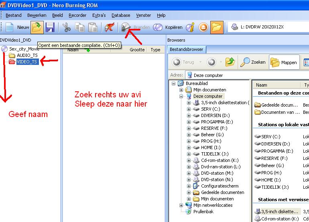
Task: Expand the 3,5-inch diskettestation node
Action: click(189, 103)
